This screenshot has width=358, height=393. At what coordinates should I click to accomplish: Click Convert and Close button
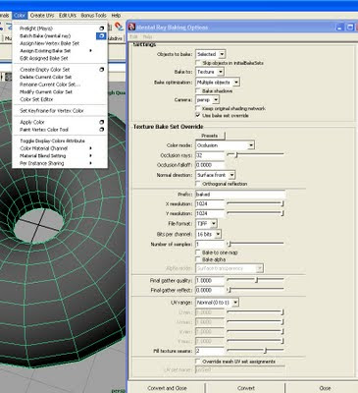click(167, 388)
